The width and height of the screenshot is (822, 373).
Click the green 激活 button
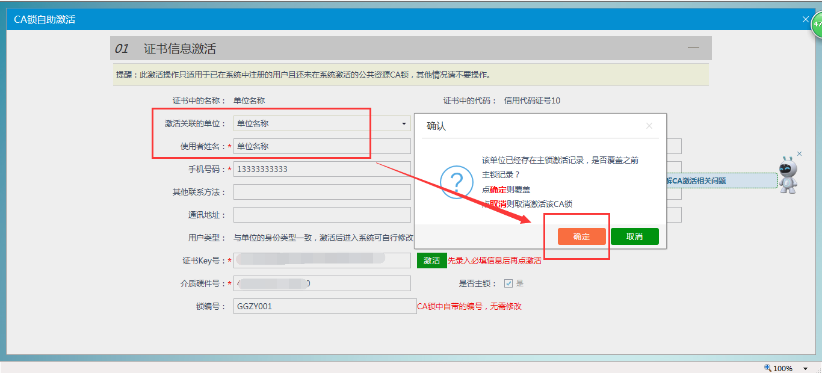pyautogui.click(x=431, y=260)
